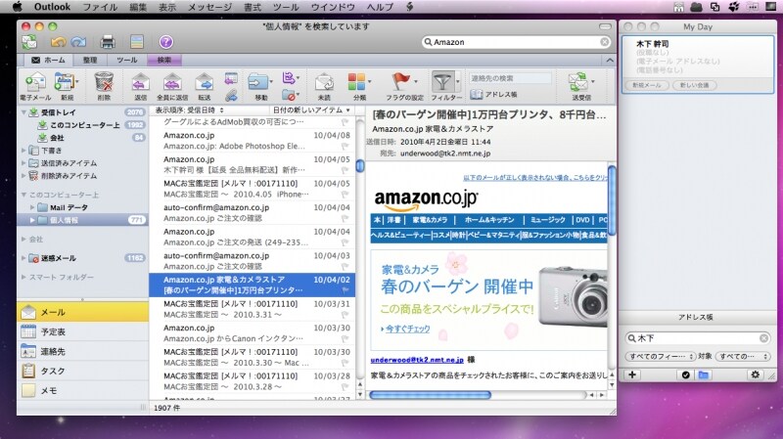Click the add contact plus button in My Day
This screenshot has height=439, width=783.
click(x=632, y=374)
